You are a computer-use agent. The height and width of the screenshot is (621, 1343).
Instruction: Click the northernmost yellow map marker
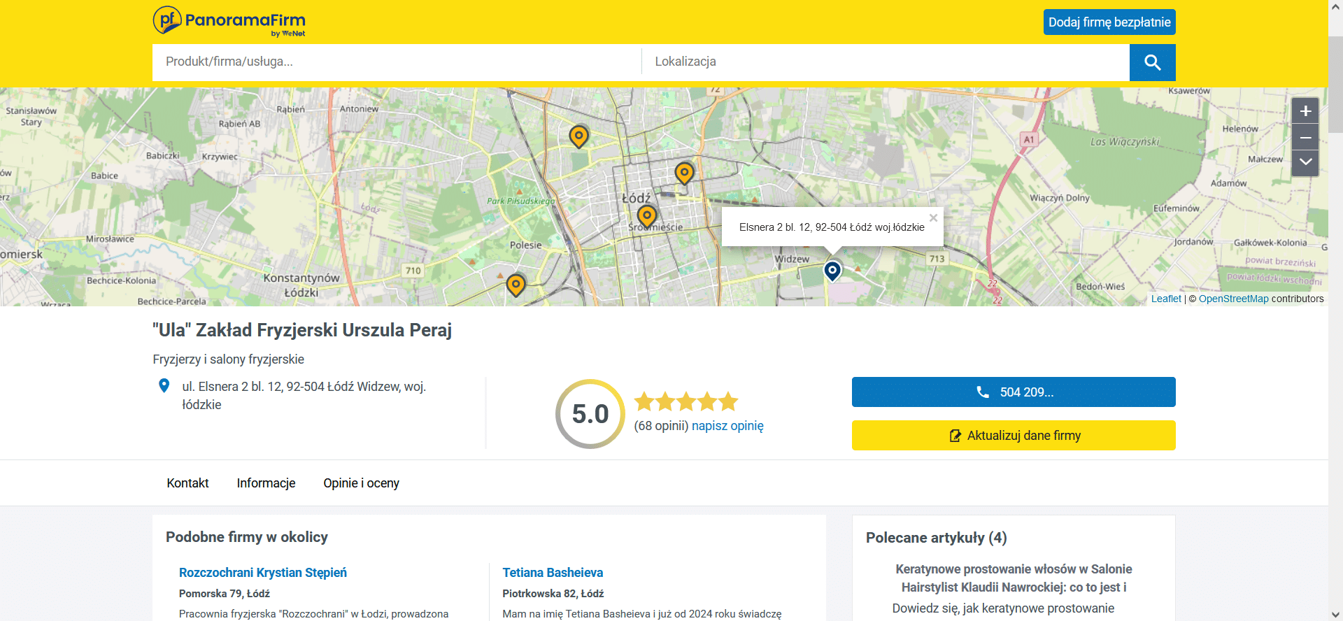[578, 136]
